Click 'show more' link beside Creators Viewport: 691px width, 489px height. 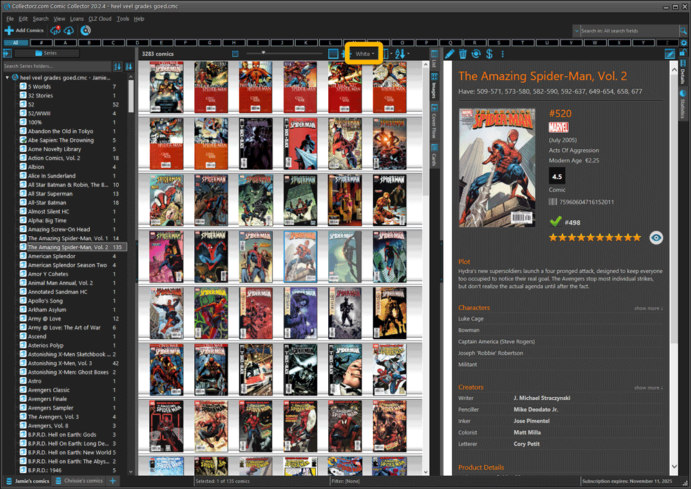[x=648, y=387]
